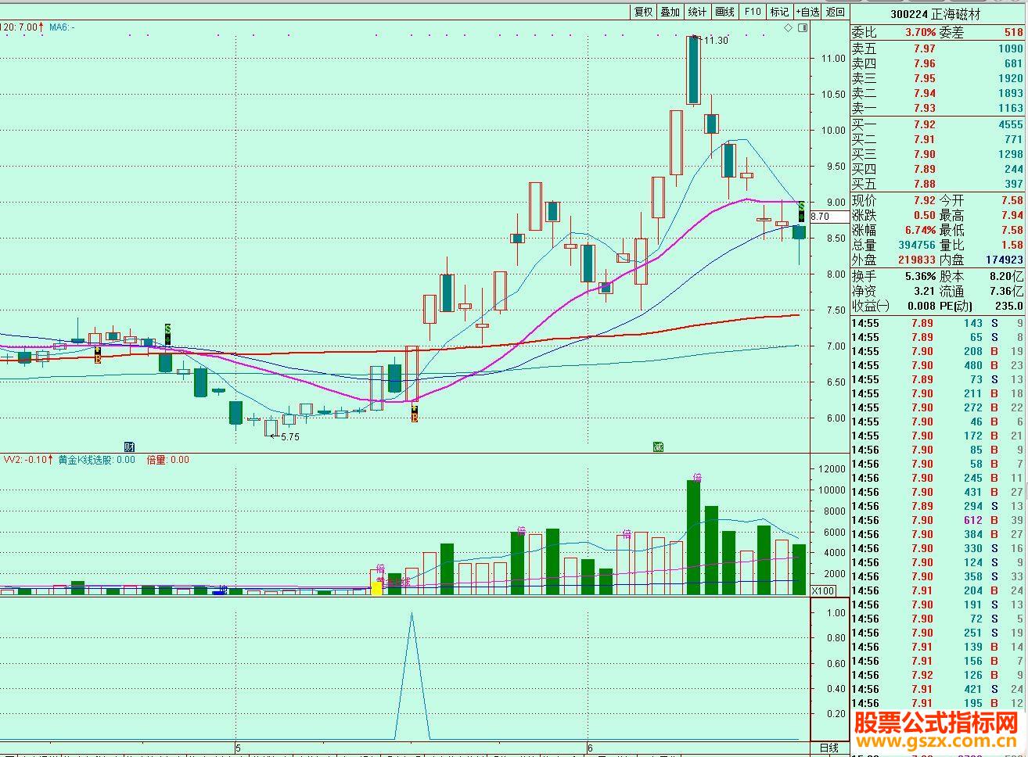Click 量比 value 1.58
The height and width of the screenshot is (757, 1028).
(x=1012, y=245)
